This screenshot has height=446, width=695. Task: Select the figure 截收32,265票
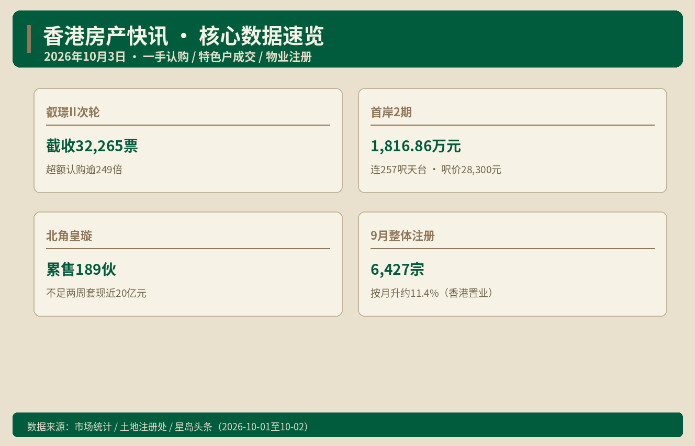pyautogui.click(x=92, y=146)
